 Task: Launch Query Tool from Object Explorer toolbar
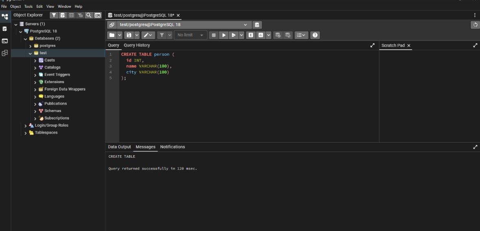(x=62, y=15)
